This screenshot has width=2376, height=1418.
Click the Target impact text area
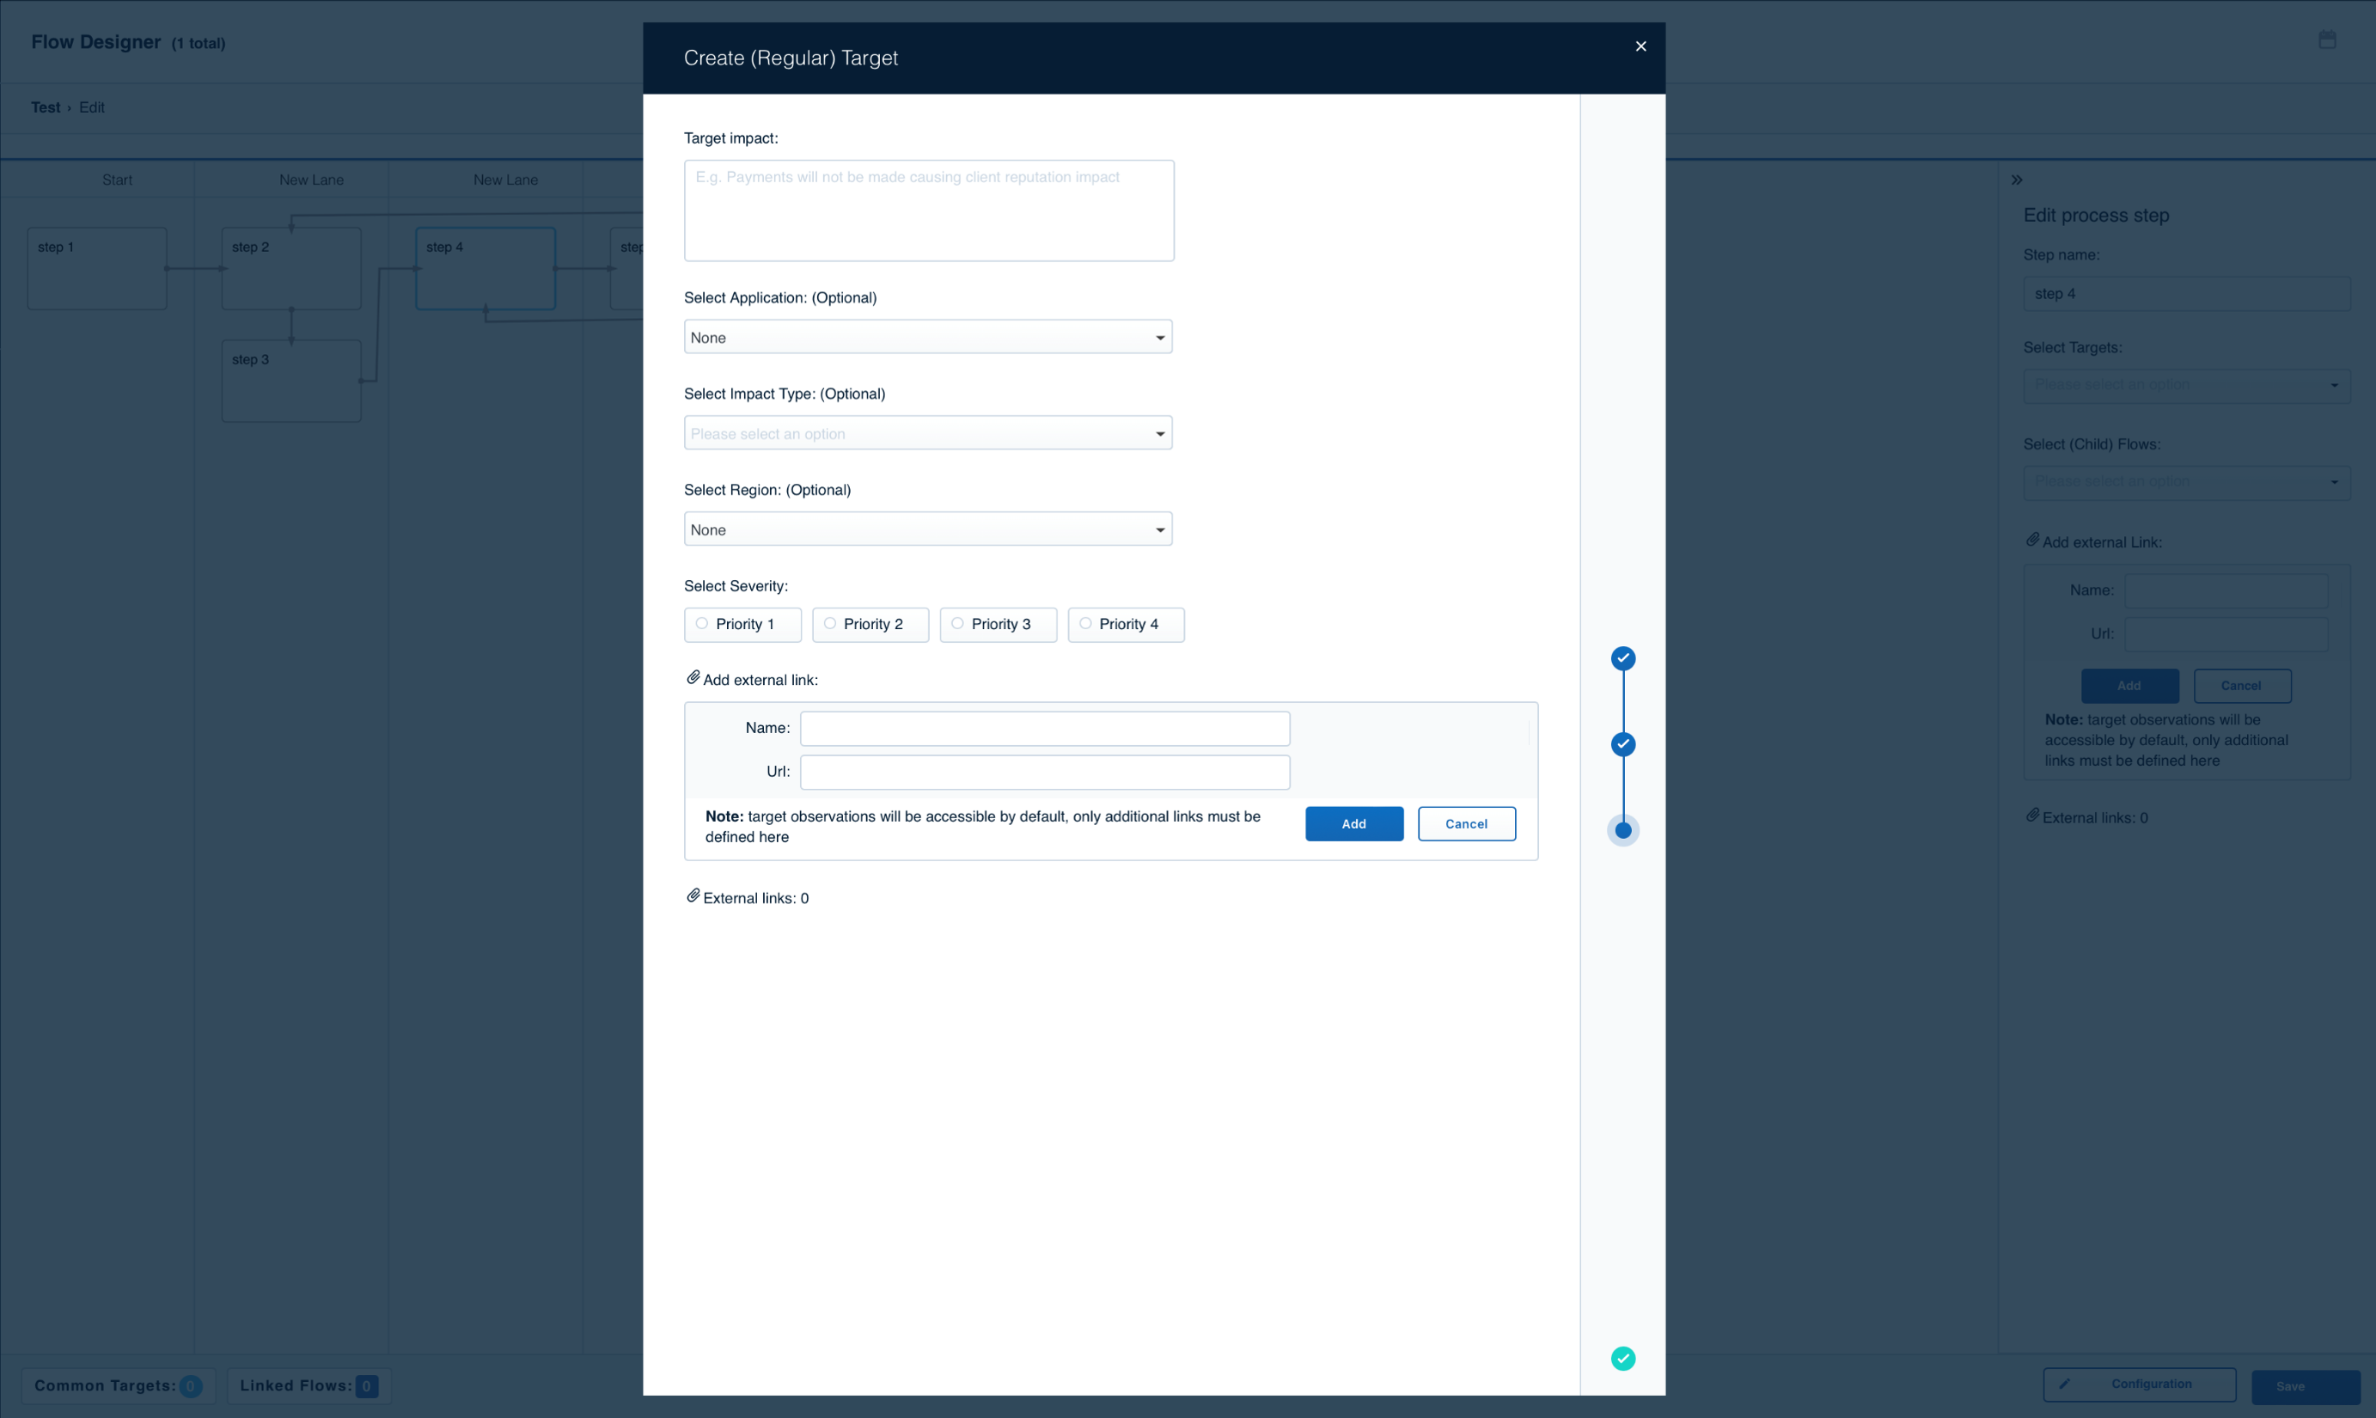[929, 211]
